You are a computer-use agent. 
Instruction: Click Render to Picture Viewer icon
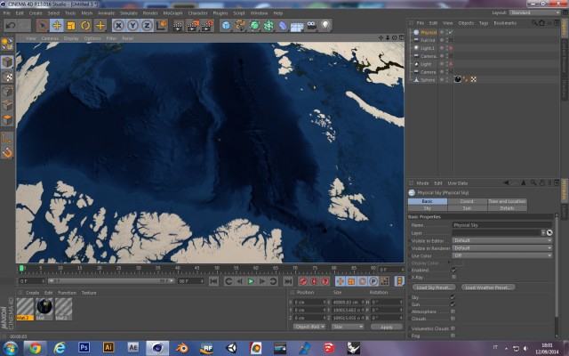pos(193,26)
